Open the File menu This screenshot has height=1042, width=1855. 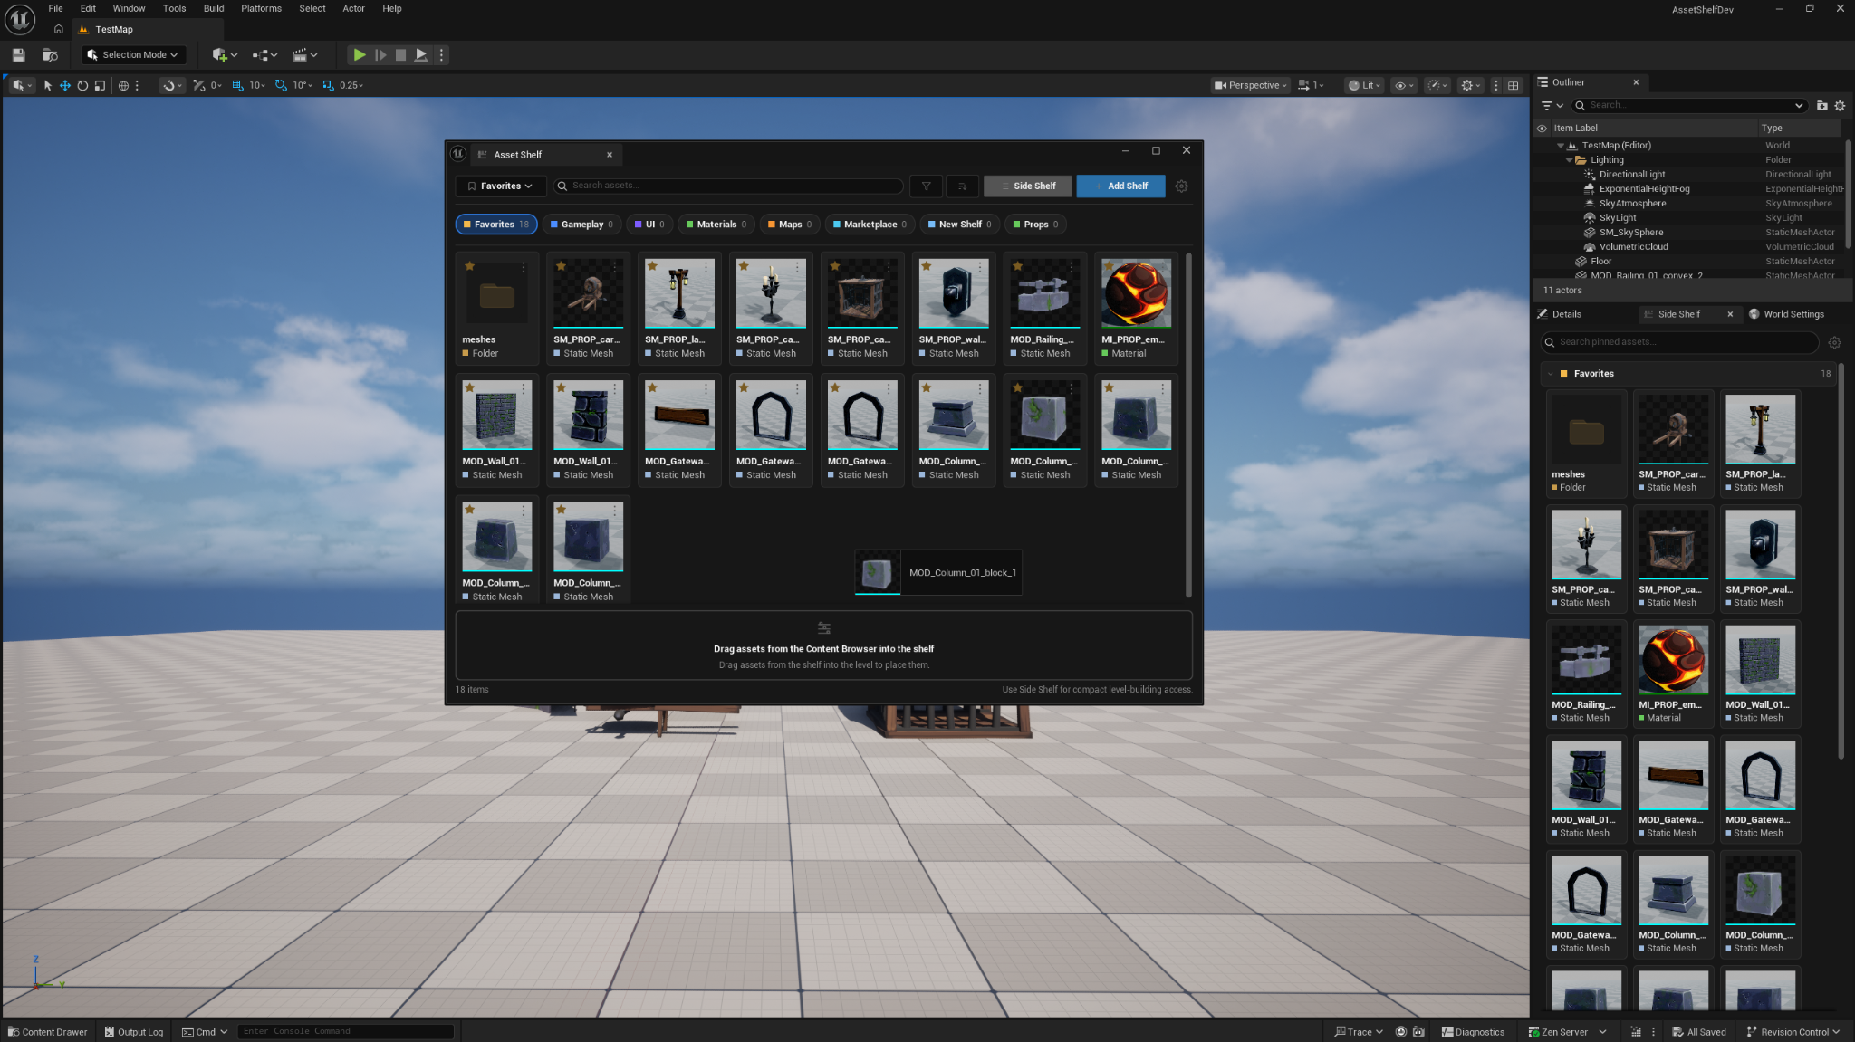[x=55, y=8]
